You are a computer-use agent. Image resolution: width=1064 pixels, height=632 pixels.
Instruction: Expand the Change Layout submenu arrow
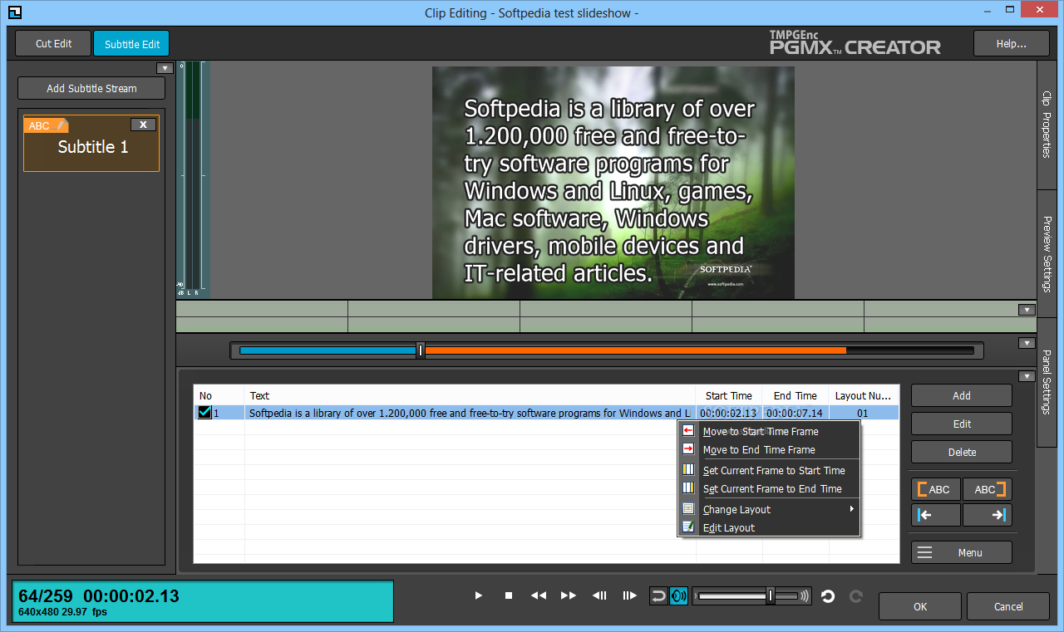pos(852,509)
